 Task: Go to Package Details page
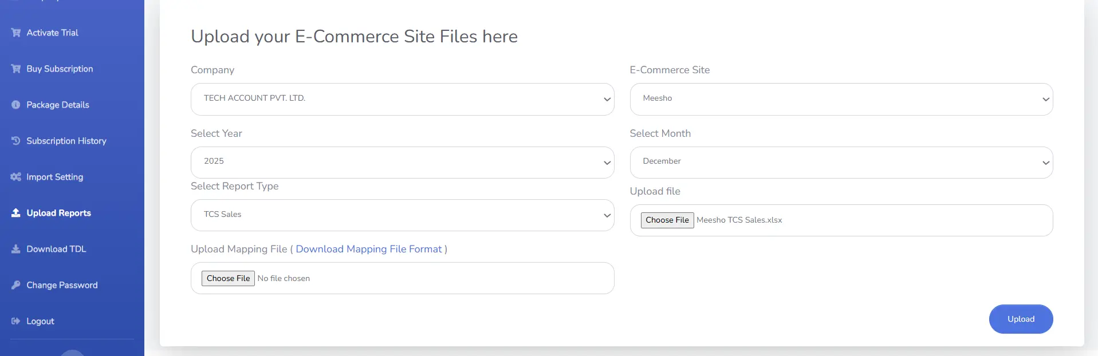(58, 105)
